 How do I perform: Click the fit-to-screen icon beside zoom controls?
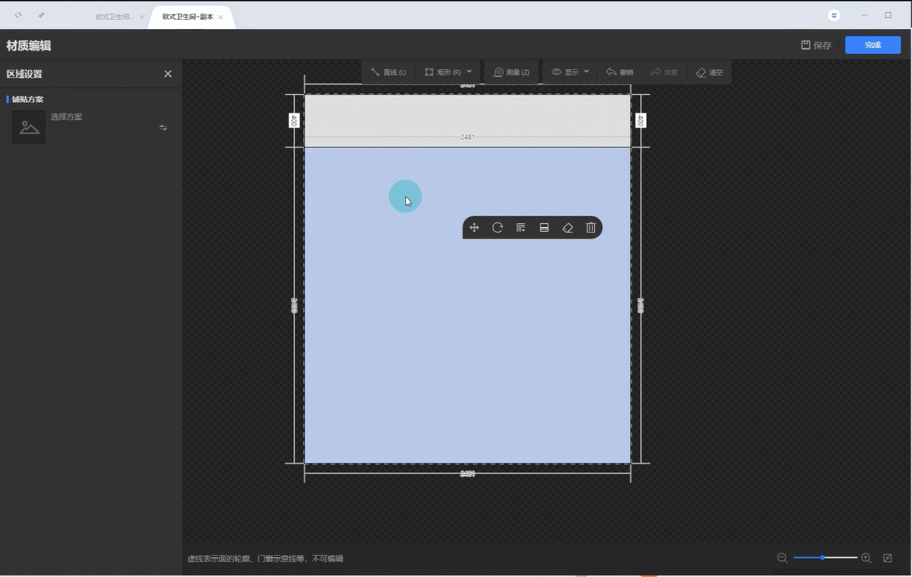pos(888,558)
